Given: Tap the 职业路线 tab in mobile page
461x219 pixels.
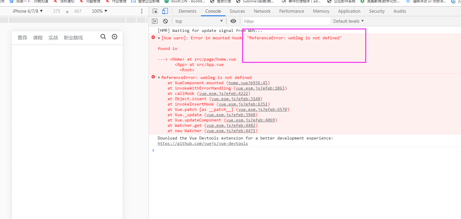Looking at the screenshot, I should point(73,38).
